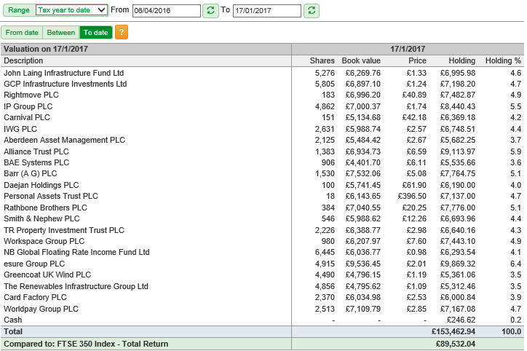Viewport: 527px width, 351px height.
Task: Click Worldpay holding £7,167.08
Action: pyautogui.click(x=458, y=309)
